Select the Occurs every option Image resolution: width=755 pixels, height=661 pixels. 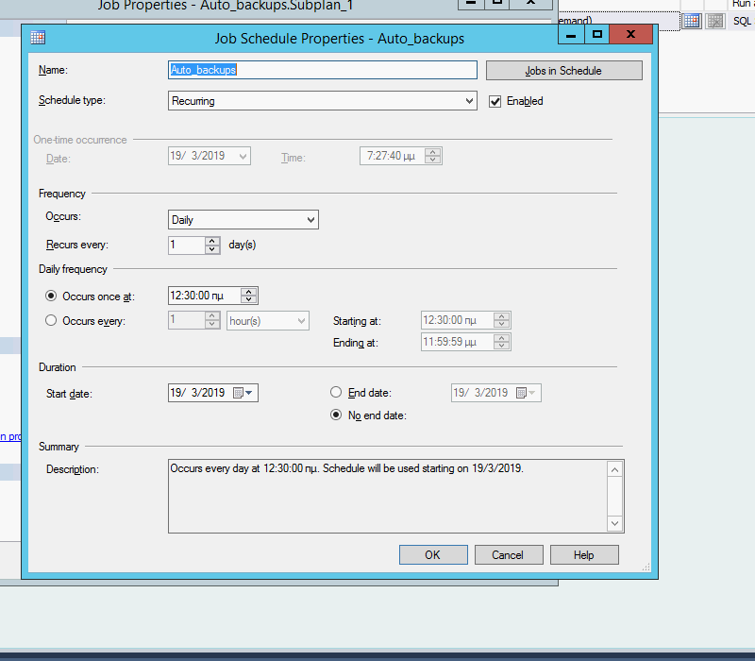coord(51,320)
